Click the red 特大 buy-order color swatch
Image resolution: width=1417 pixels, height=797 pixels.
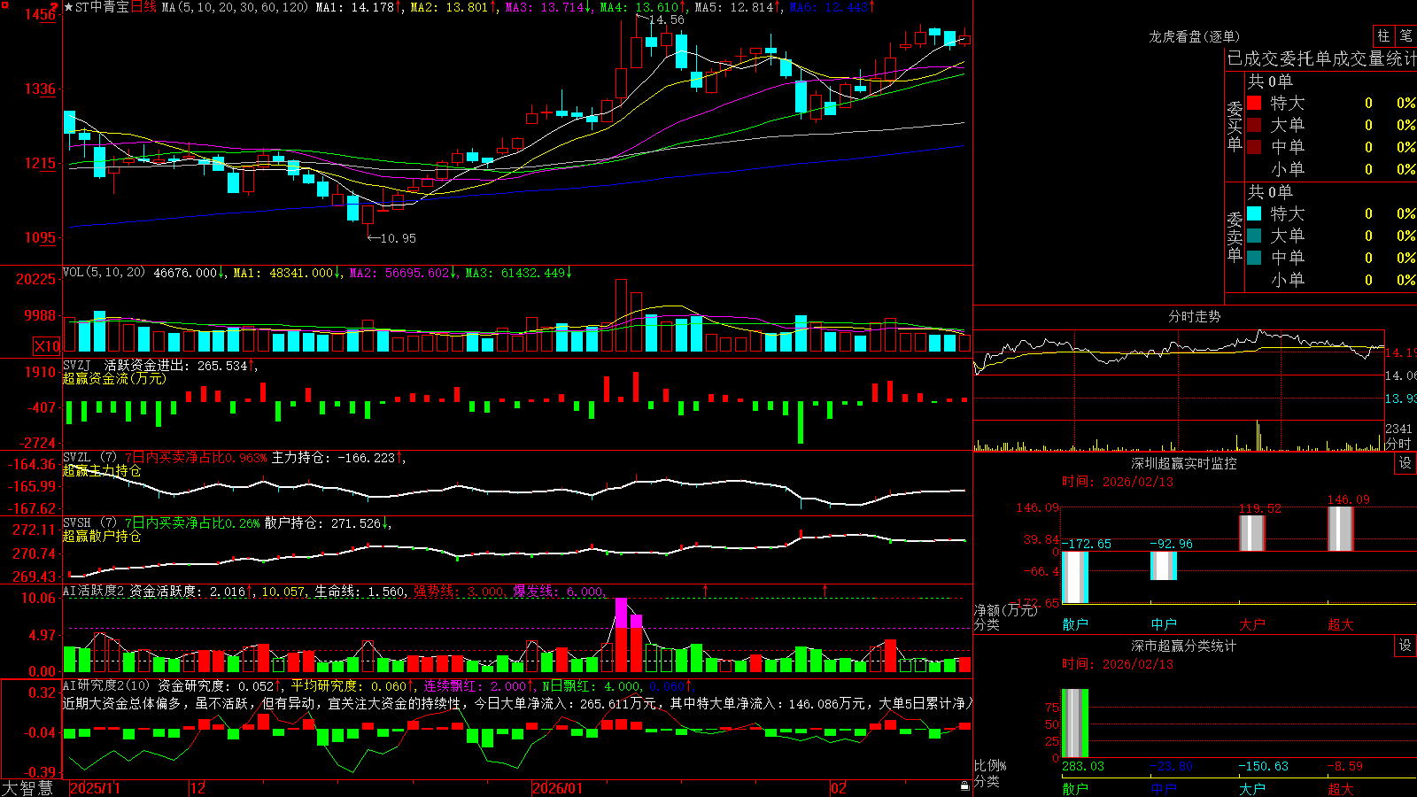[x=1254, y=103]
